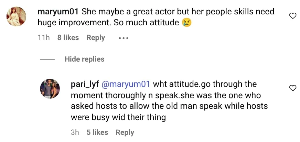
Task: Collapse the thread with Hide replies
Action: click(84, 59)
